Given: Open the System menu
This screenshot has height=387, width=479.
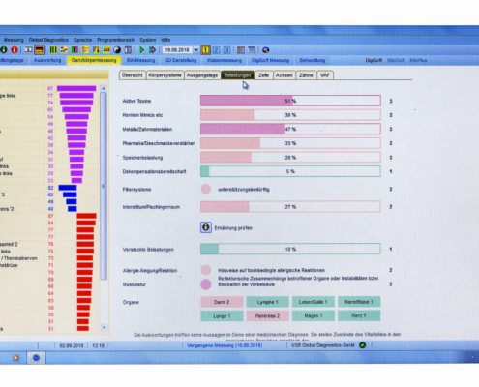Looking at the screenshot, I should [147, 40].
